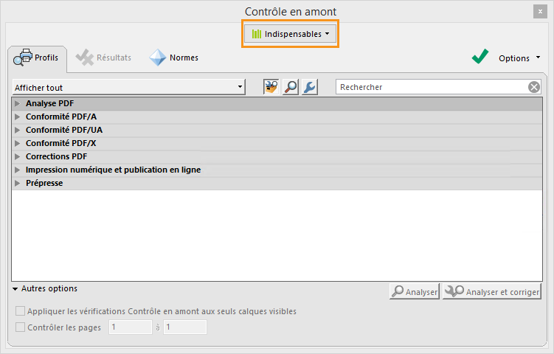The image size is (554, 354).
Task: Click the Normes diamond icon
Action: [158, 58]
